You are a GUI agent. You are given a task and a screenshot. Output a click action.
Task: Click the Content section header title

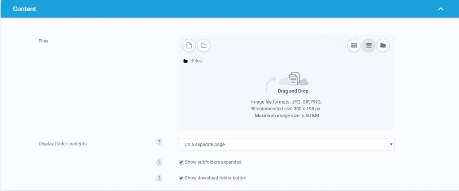click(25, 9)
